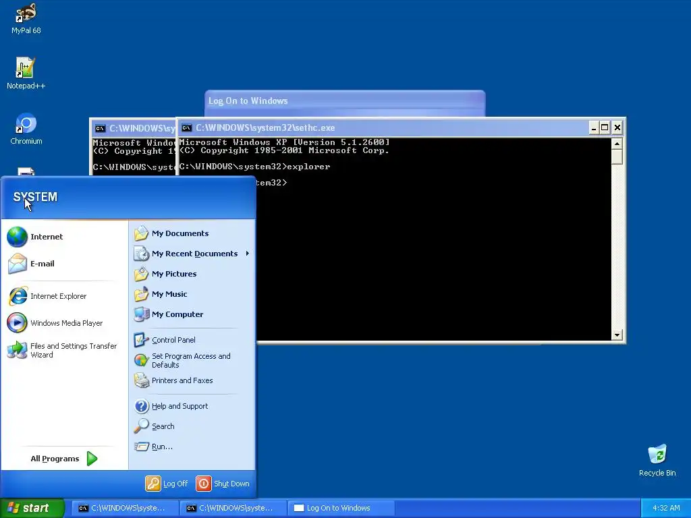This screenshot has height=518, width=691.
Task: Minimize the sethc.exe console window
Action: pyautogui.click(x=594, y=127)
